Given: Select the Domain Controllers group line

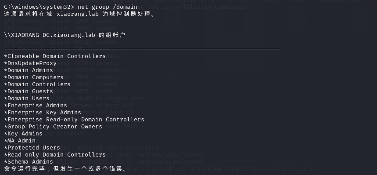Looking at the screenshot, I should 37,84.
